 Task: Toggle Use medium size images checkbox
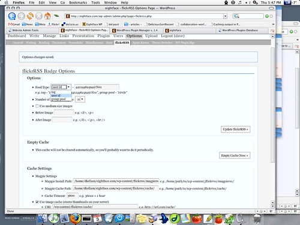click(37, 106)
